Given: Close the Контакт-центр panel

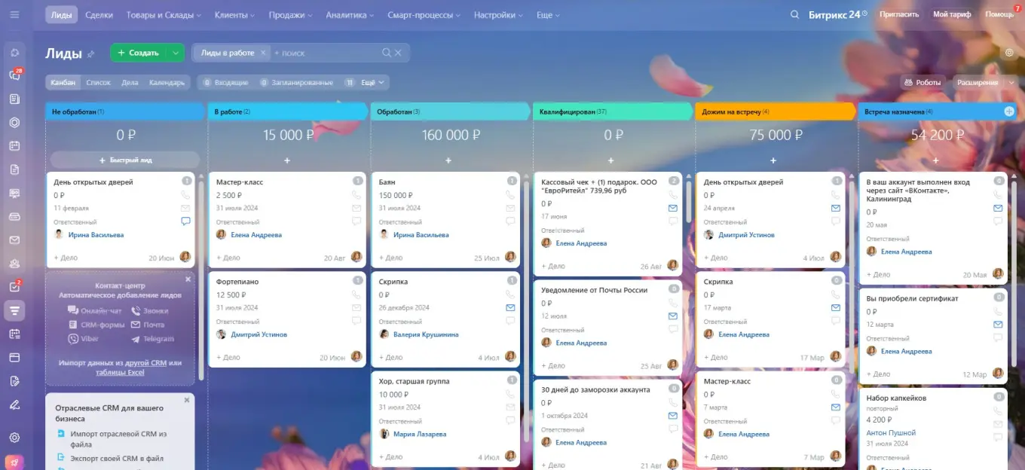Looking at the screenshot, I should [x=188, y=279].
